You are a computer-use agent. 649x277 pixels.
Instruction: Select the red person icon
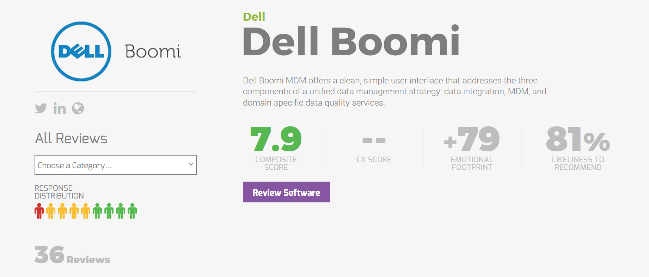point(39,211)
